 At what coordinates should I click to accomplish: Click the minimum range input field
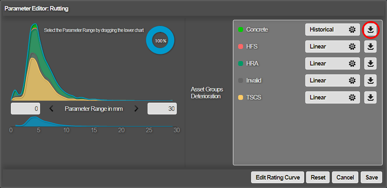(x=25, y=108)
